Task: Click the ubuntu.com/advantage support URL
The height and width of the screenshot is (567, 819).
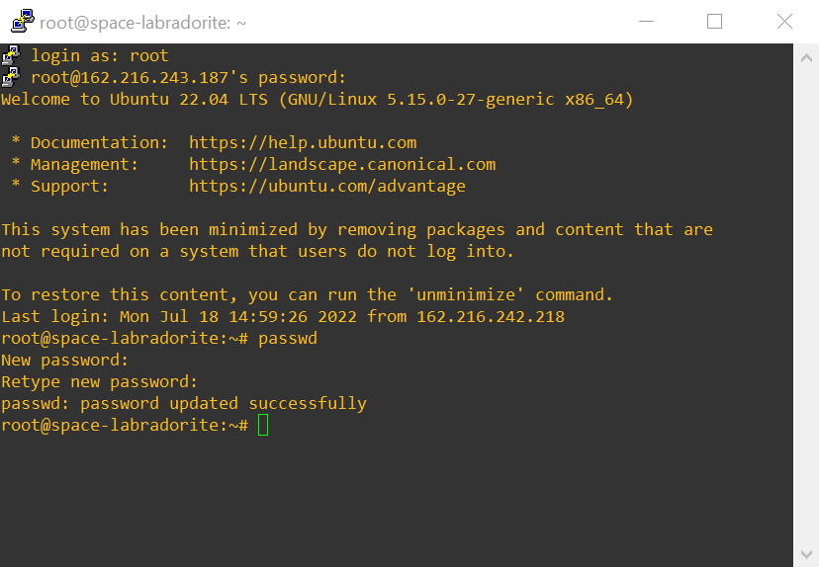Action: 327,186
